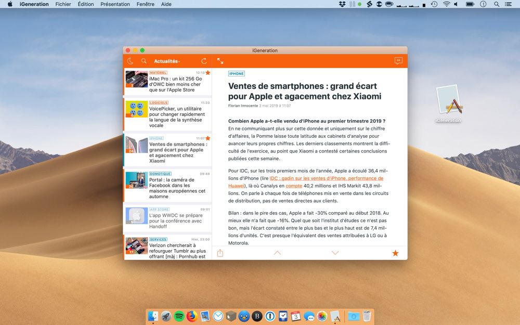Click the VoicePicker smiley thumbnail

(136, 109)
